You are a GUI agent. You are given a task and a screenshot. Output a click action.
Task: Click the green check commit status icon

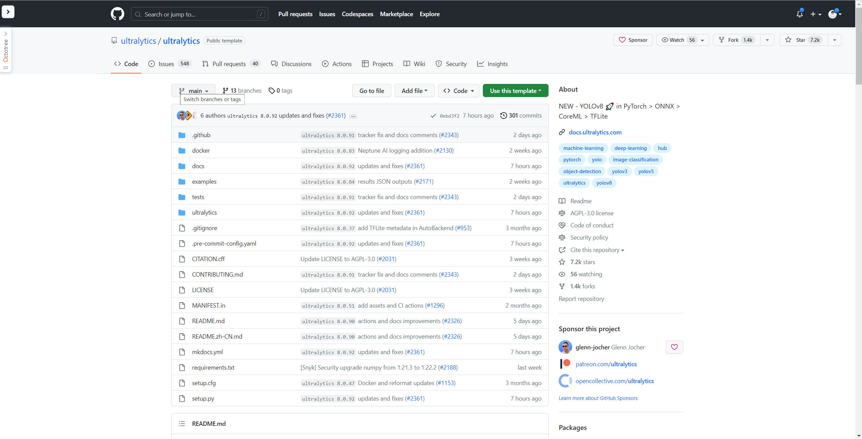(x=433, y=116)
